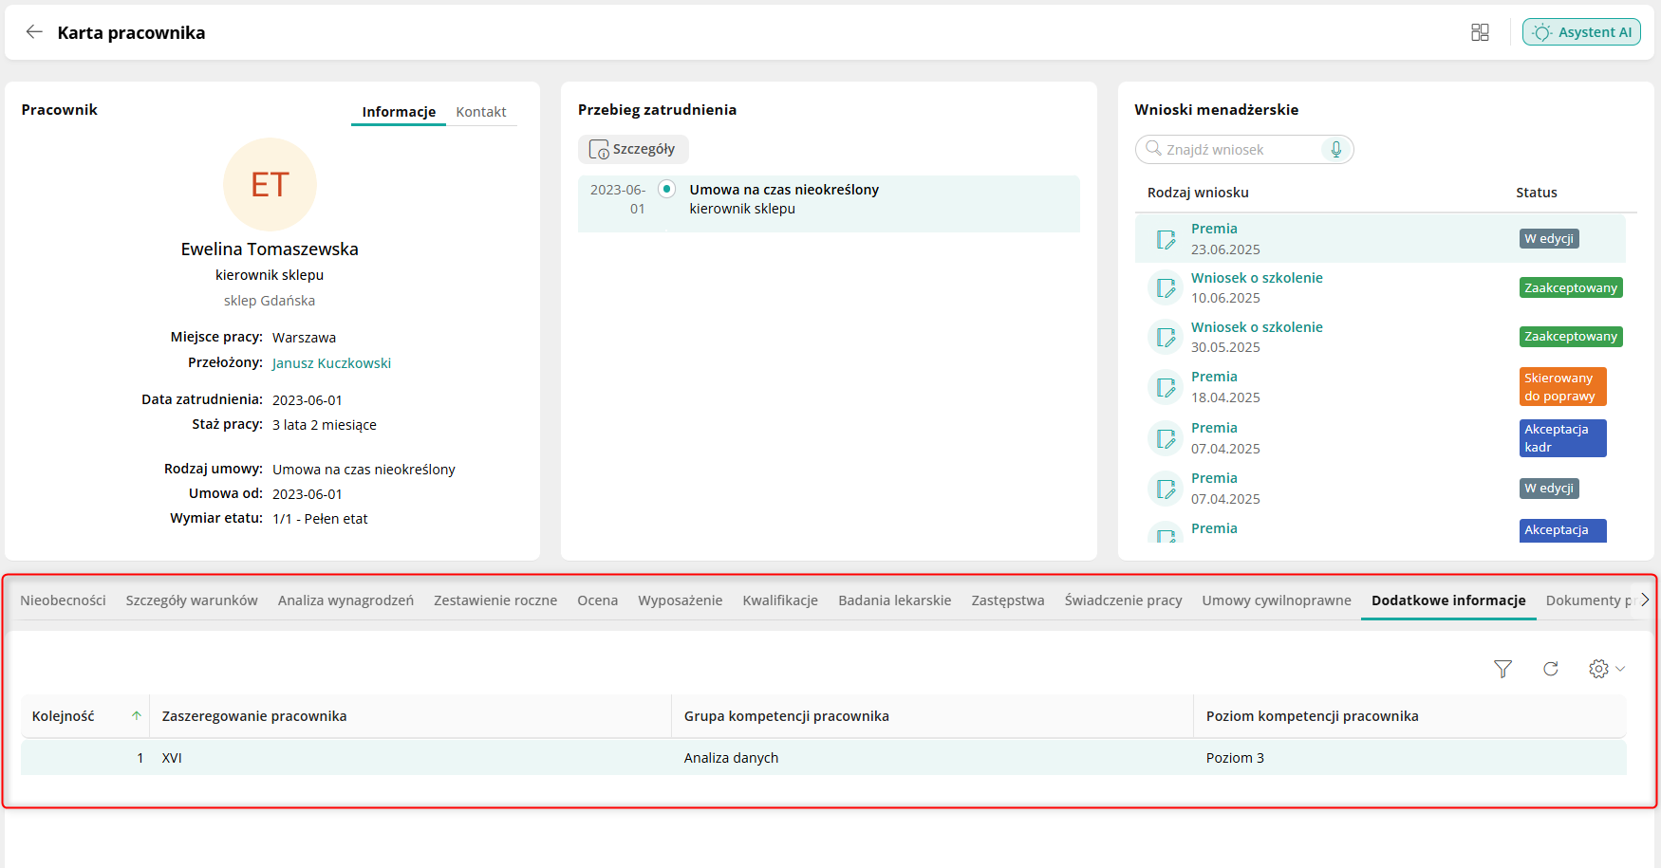The image size is (1661, 868).
Task: Open the edit icon for Premia with Akceptacja kadr status
Action: coord(1166,438)
